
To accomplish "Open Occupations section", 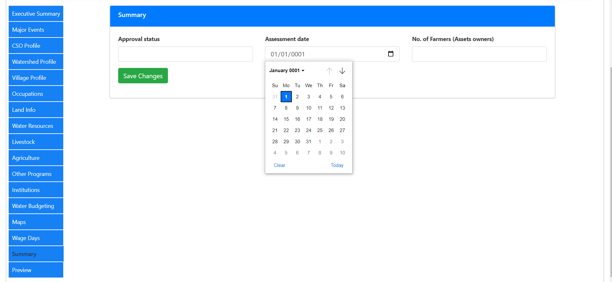I will (36, 94).
